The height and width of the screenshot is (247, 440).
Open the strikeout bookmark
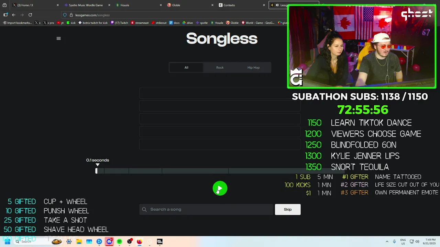tap(159, 23)
